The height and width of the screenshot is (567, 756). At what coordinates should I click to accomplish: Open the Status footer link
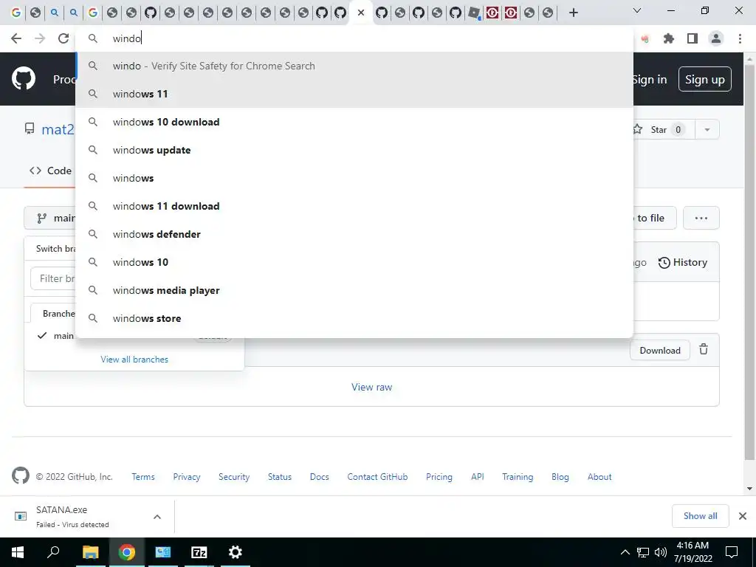pyautogui.click(x=280, y=477)
